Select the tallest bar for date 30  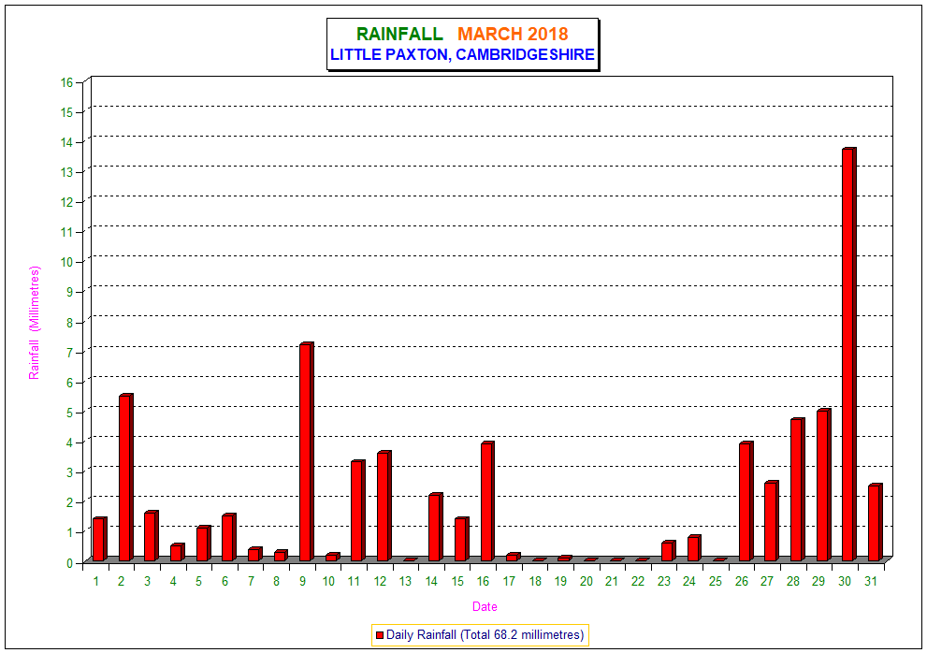pos(849,355)
